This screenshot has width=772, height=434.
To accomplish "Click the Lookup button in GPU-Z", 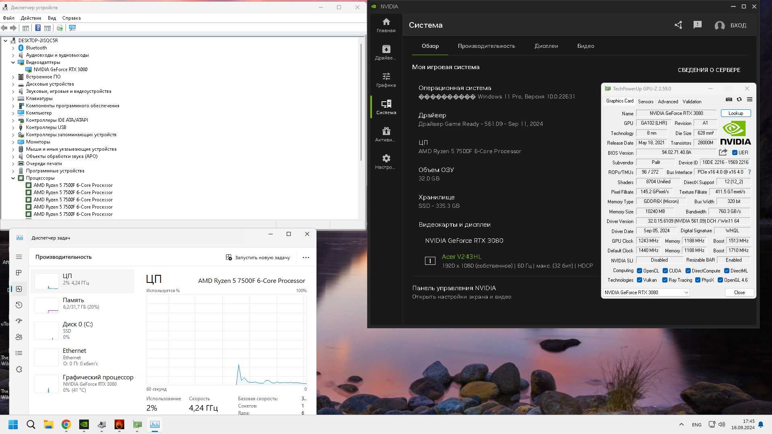I will [x=735, y=113].
